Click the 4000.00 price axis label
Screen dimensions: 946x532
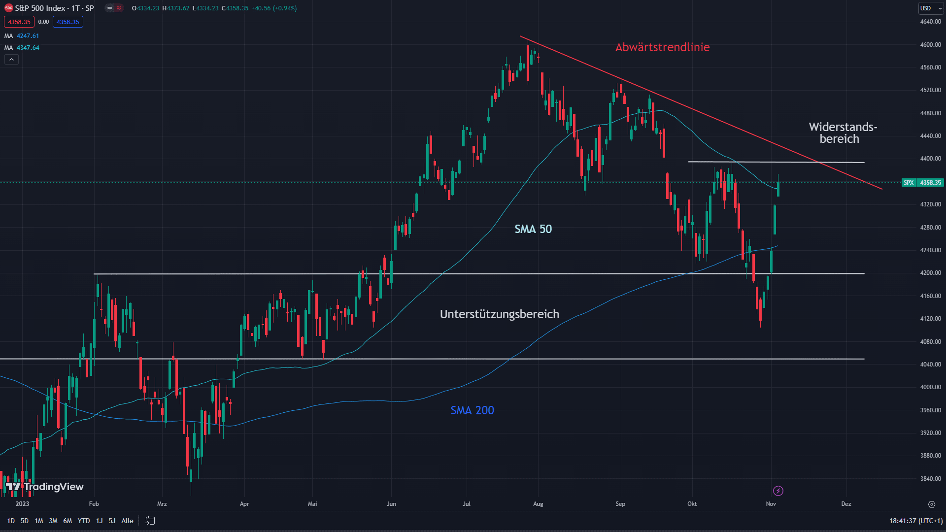click(x=930, y=387)
